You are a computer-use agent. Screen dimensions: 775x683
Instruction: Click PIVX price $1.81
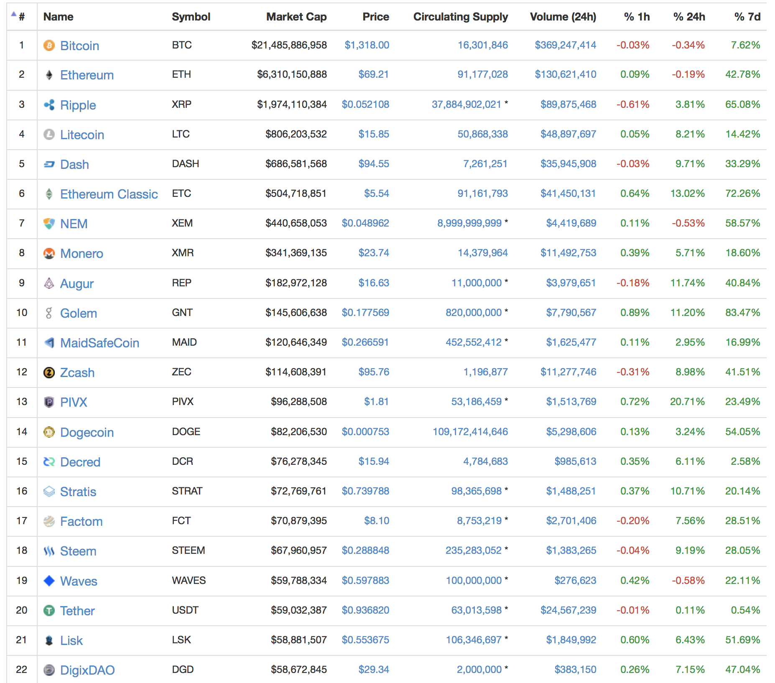click(x=376, y=402)
